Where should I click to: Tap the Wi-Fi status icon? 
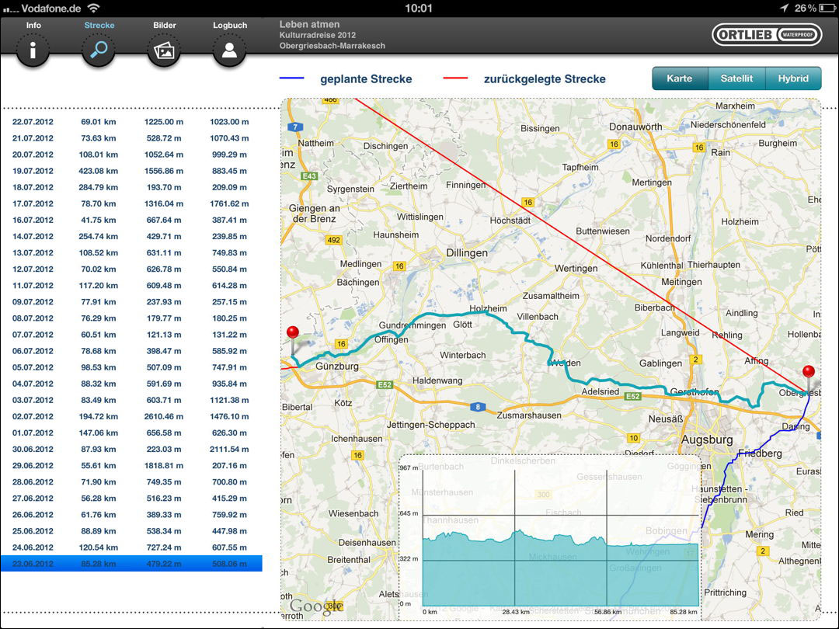[94, 8]
